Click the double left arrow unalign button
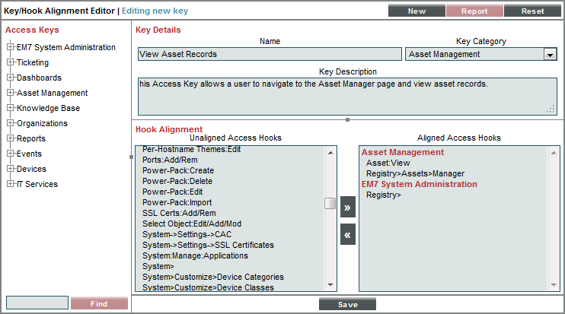Image resolution: width=565 pixels, height=314 pixels. click(348, 234)
